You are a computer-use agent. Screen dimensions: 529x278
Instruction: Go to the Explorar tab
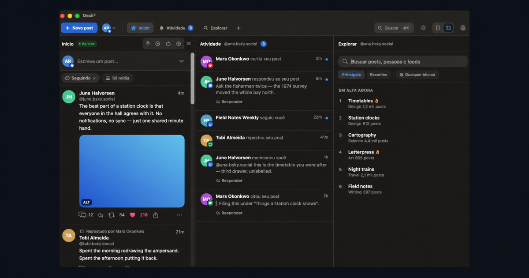point(215,28)
